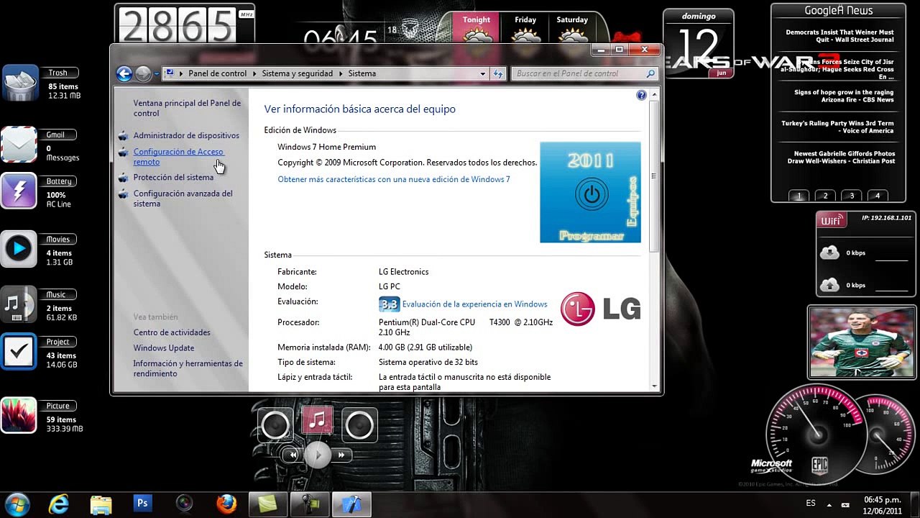This screenshot has height=518, width=920.
Task: Show hidden tray icons arrow
Action: (829, 504)
